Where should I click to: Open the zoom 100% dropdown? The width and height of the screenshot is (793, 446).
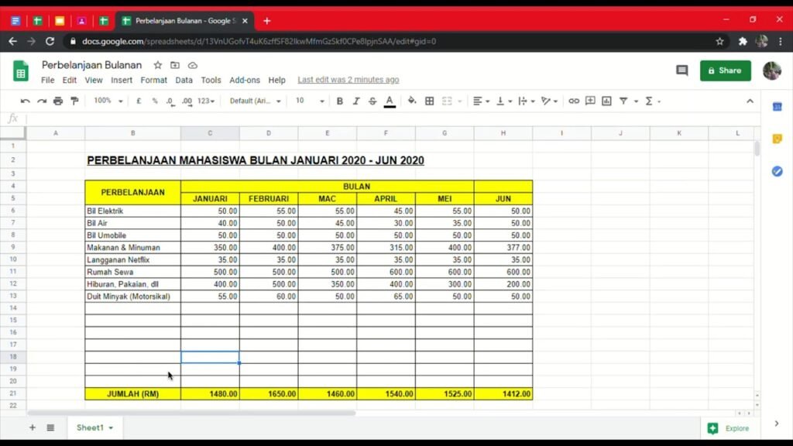108,101
